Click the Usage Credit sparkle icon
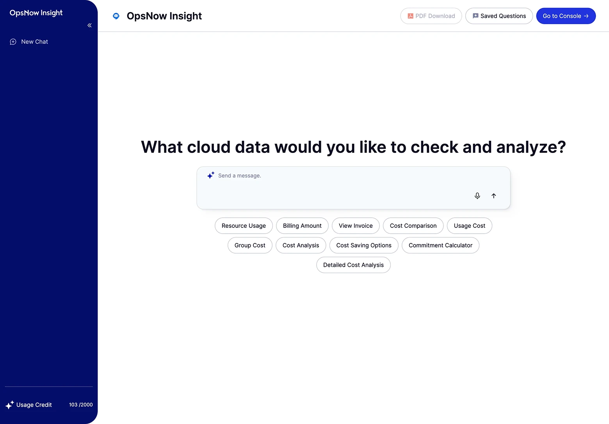Screen dimensions: 609x424 [10, 405]
